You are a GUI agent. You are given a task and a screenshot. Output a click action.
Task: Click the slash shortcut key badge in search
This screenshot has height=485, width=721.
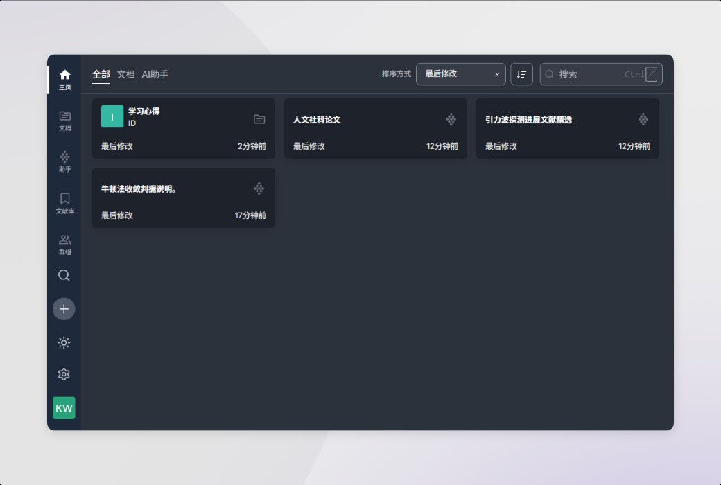pos(651,74)
